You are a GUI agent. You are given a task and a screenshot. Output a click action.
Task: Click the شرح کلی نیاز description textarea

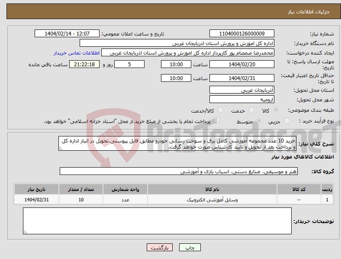point(177,143)
